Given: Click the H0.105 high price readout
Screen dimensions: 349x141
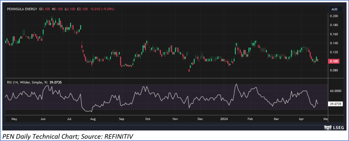Looking at the screenshot, I should point(58,9).
